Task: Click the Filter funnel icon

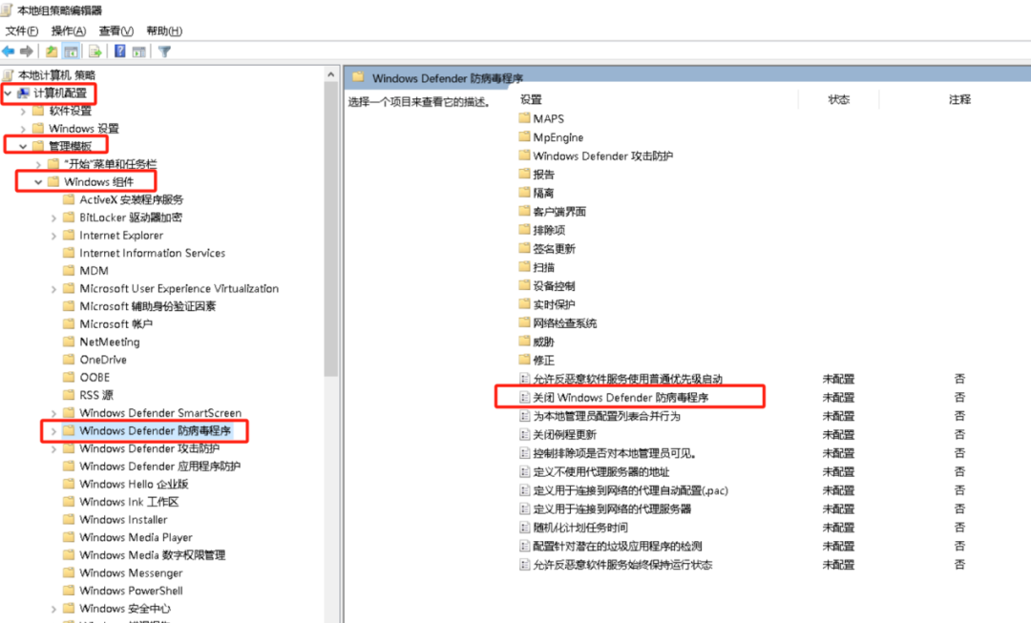Action: coord(164,52)
